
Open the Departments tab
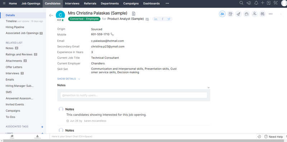[110, 4]
